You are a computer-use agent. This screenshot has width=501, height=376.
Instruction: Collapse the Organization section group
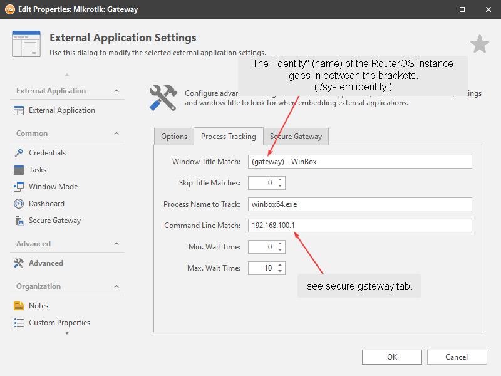click(x=116, y=286)
